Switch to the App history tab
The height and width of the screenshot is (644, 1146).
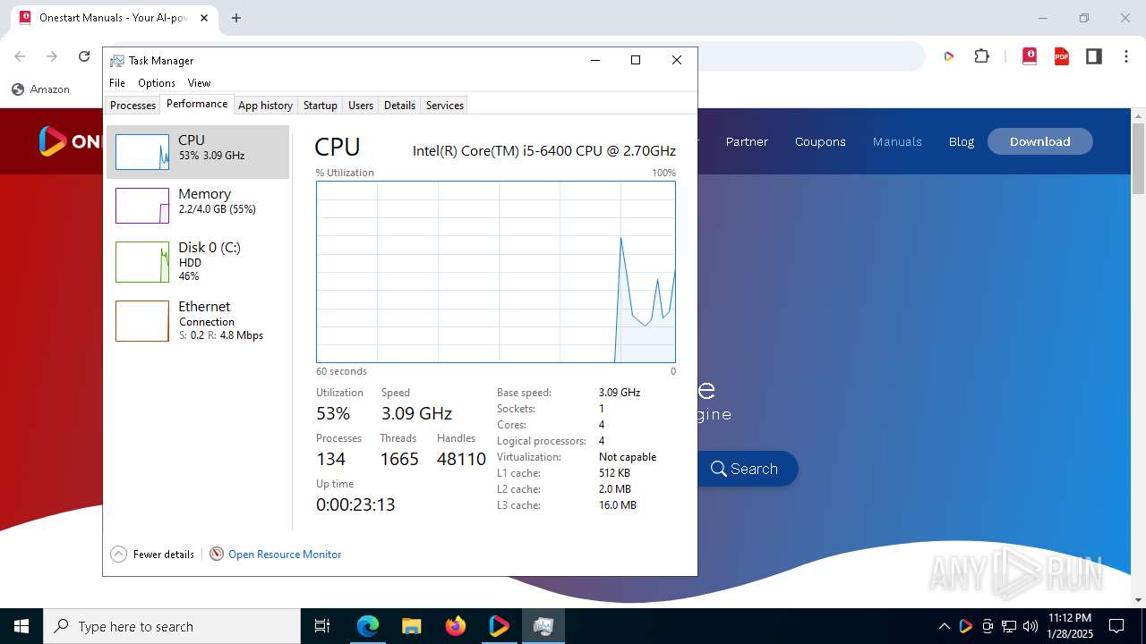(x=265, y=106)
